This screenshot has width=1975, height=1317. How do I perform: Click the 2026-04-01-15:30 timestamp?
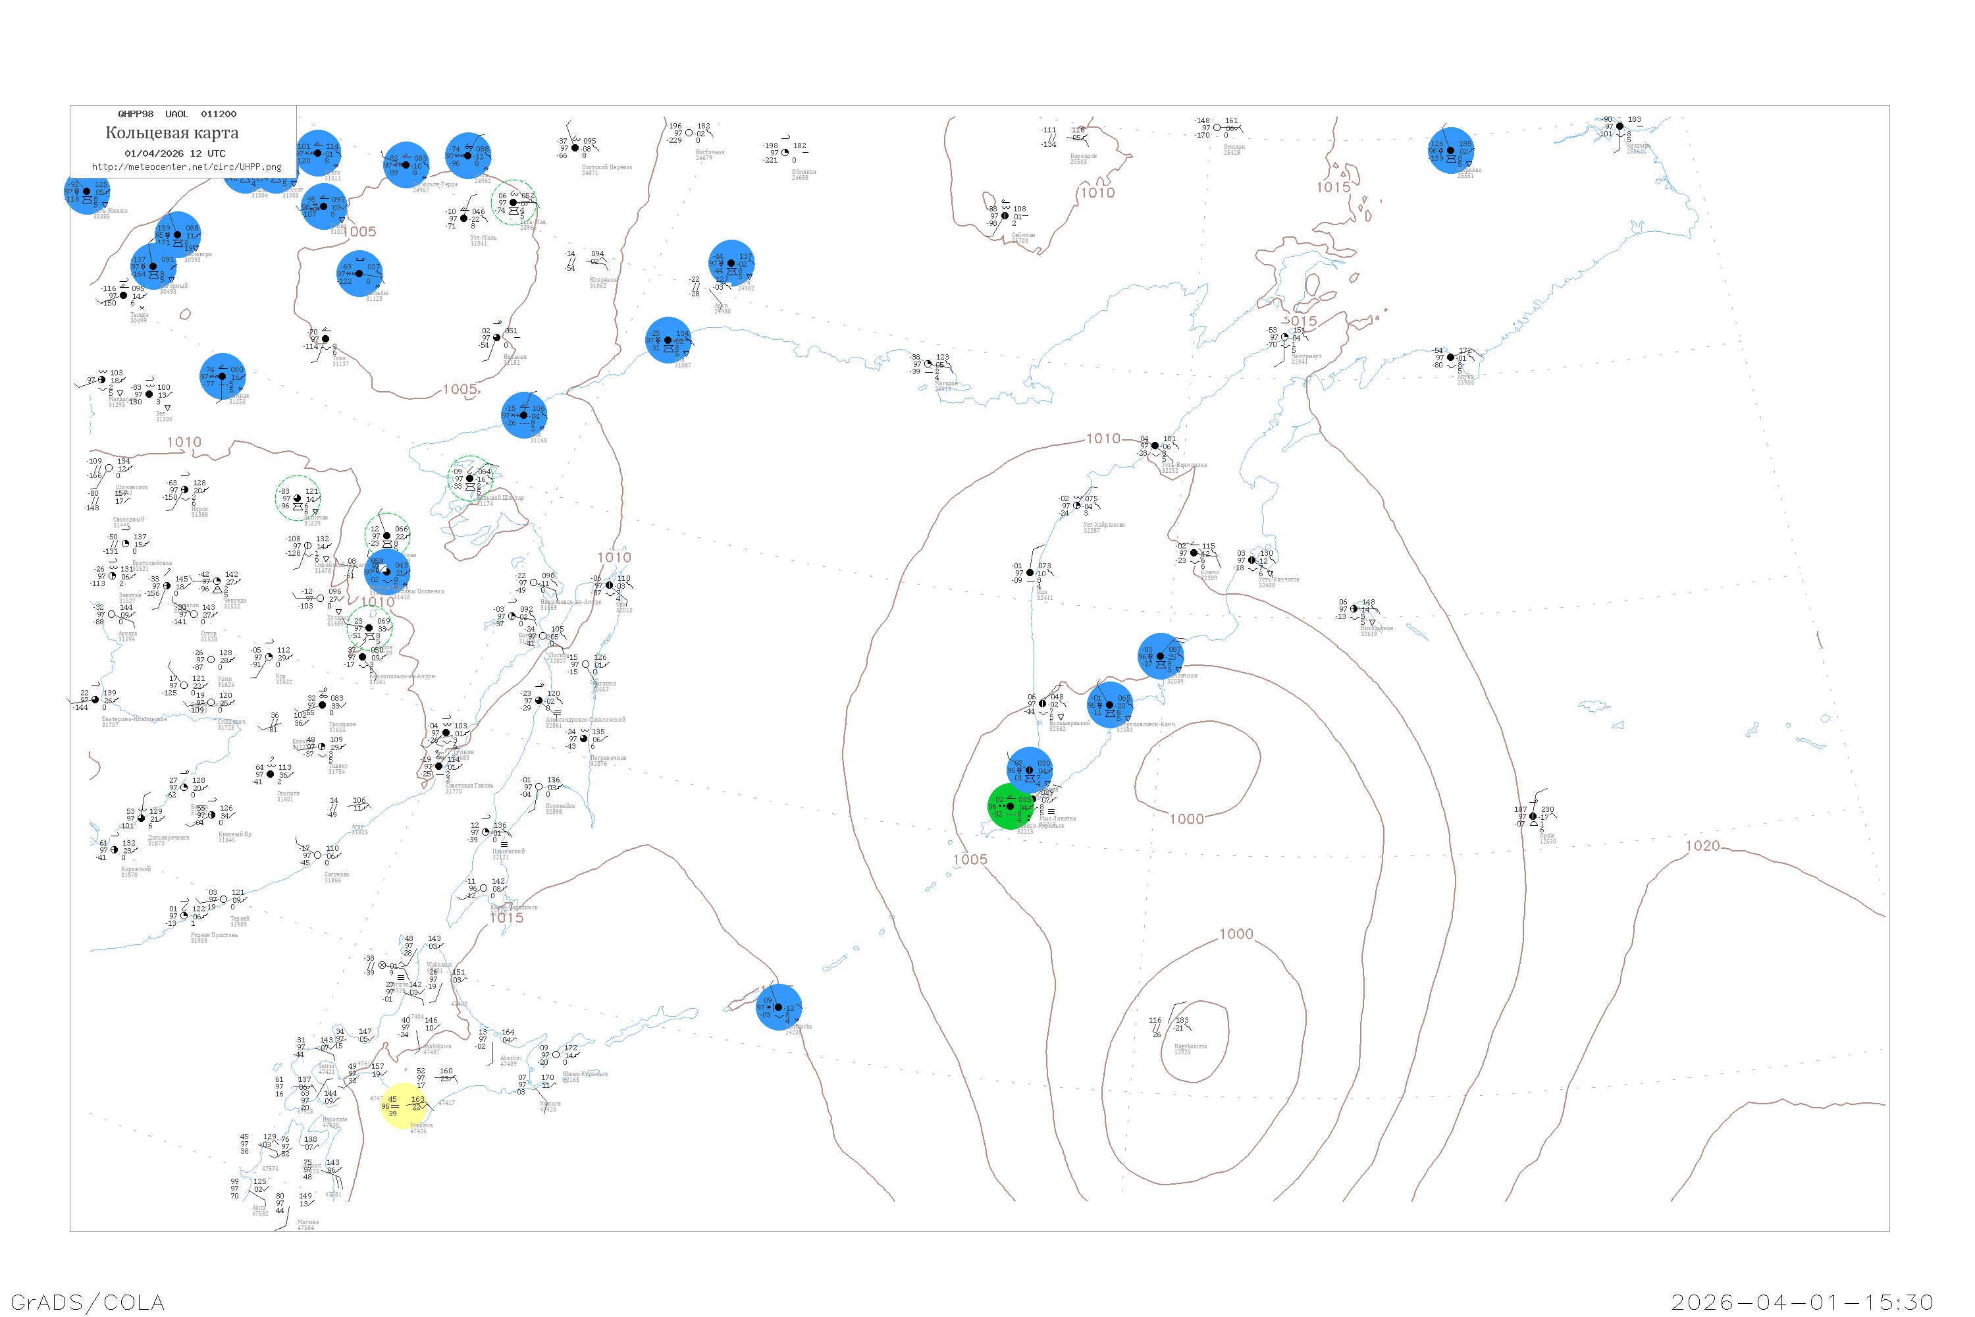pos(1802,1302)
